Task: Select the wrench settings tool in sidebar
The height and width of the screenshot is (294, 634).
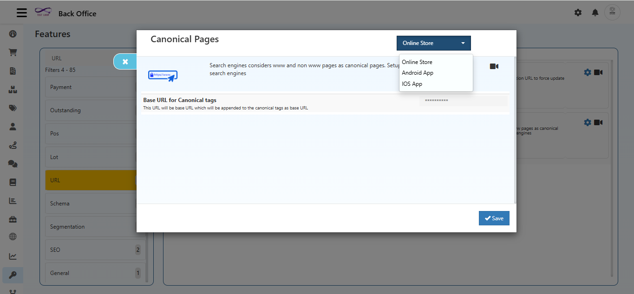Action: pyautogui.click(x=13, y=275)
